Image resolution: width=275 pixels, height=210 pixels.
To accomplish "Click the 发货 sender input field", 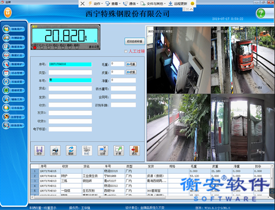I will point(70,97).
